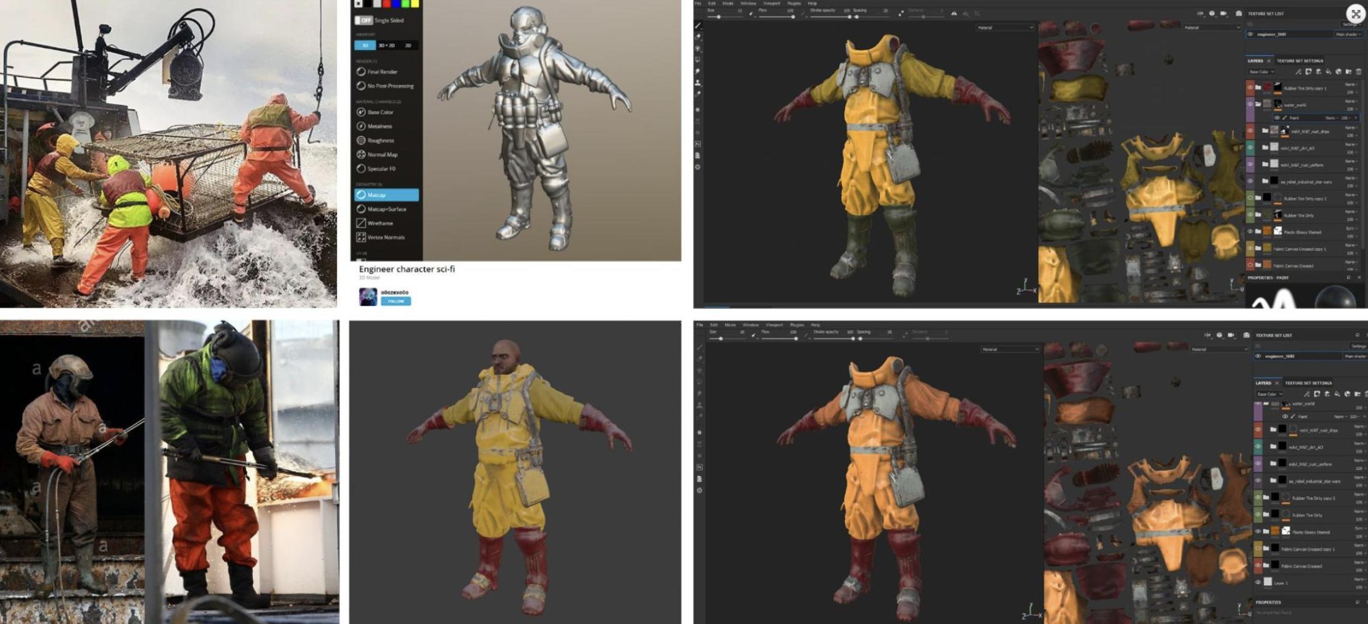Click the blue Follow button

[x=396, y=301]
